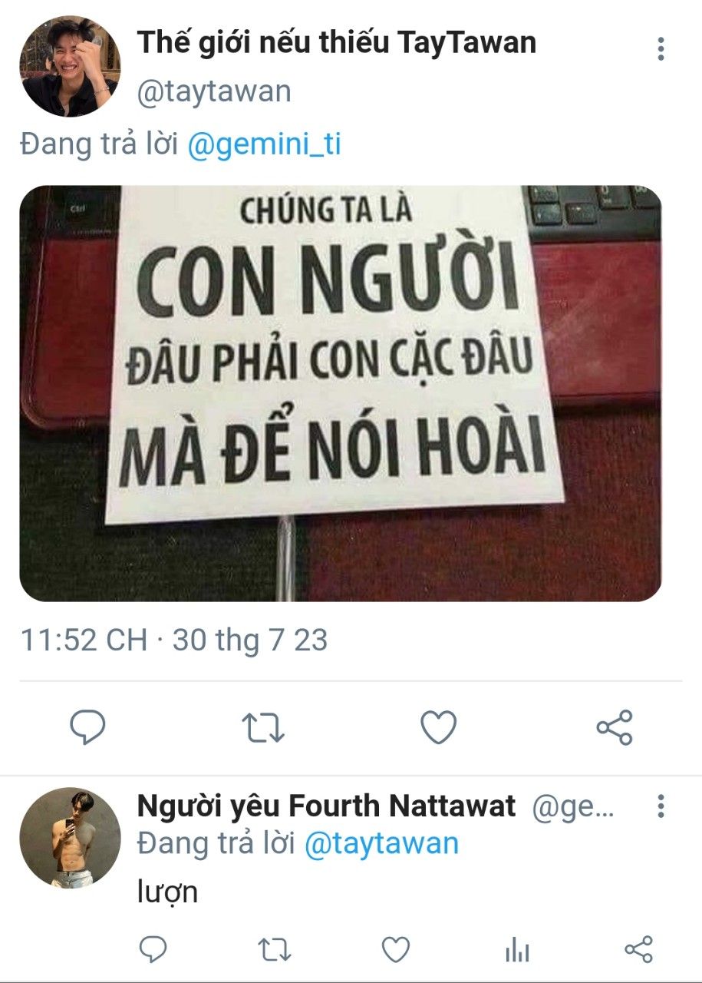Open the @gemini_ti mention link
This screenshot has height=983, width=702.
pyautogui.click(x=264, y=145)
